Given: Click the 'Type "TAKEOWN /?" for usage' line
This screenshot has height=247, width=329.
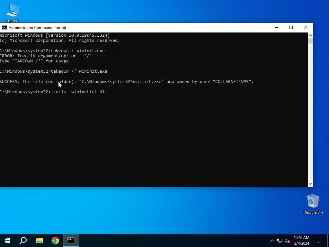Looking at the screenshot, I should [35, 61].
